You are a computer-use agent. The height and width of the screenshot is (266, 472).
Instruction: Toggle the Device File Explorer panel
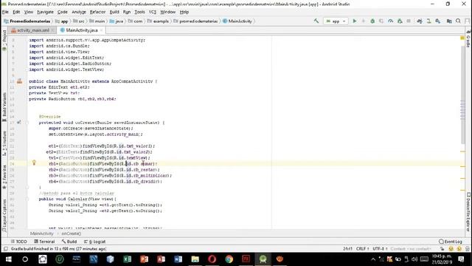[468, 212]
